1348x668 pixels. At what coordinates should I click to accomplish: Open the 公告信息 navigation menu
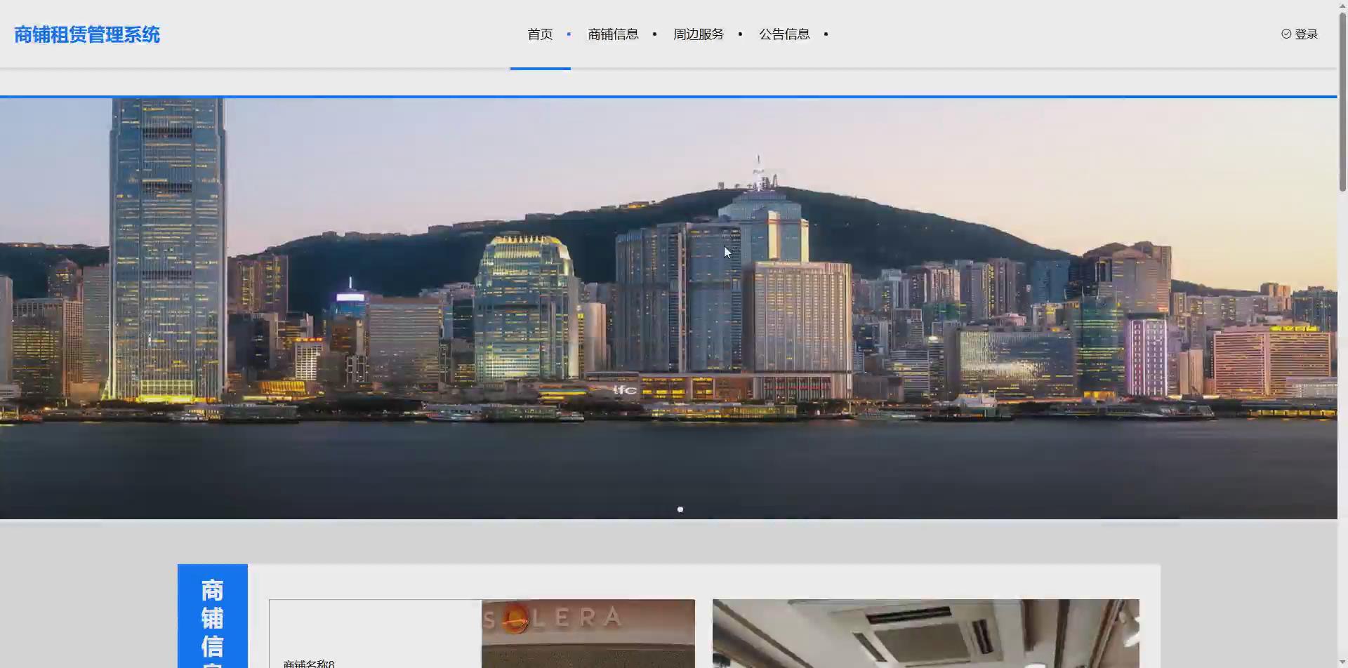pyautogui.click(x=784, y=34)
